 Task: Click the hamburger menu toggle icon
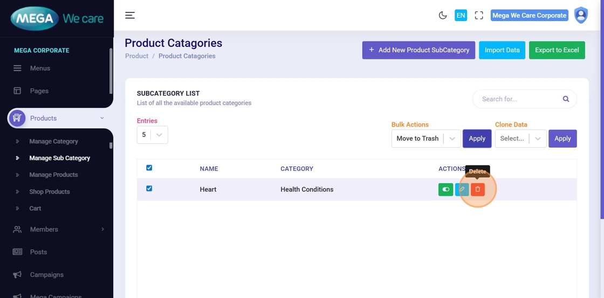pyautogui.click(x=130, y=15)
